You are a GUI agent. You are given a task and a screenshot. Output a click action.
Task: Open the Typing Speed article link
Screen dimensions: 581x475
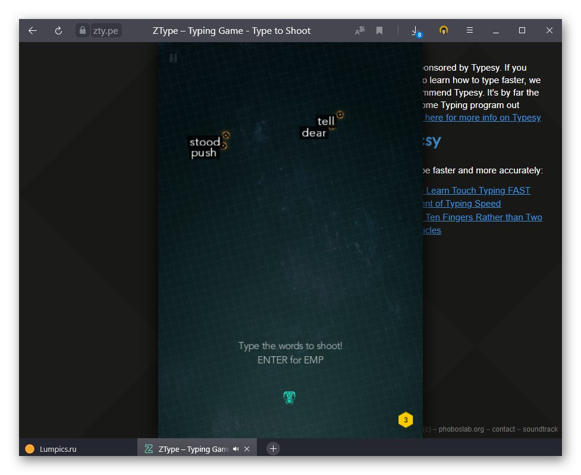(x=461, y=204)
